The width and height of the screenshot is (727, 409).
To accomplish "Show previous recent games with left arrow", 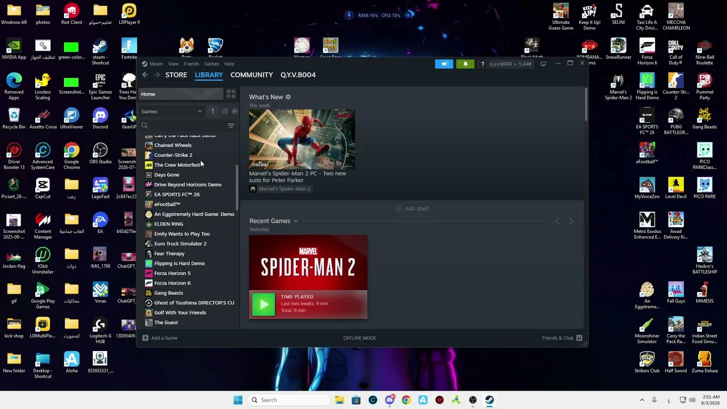I will tap(557, 221).
